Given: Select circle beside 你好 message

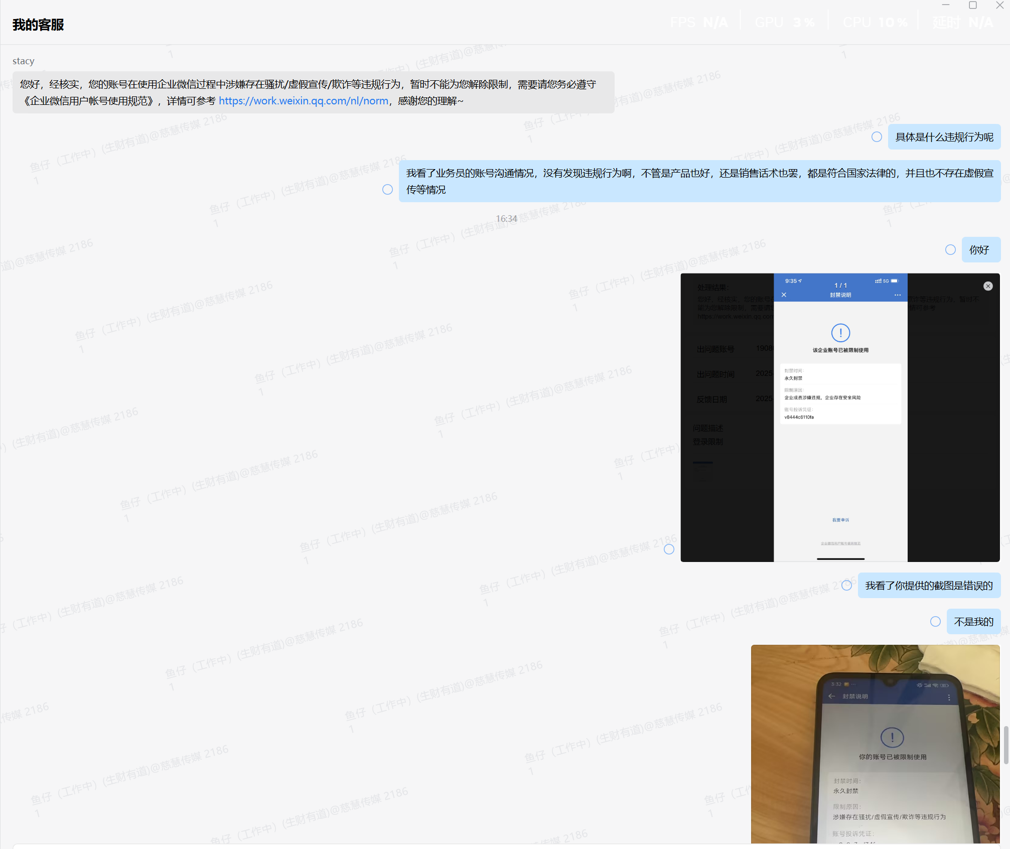Looking at the screenshot, I should coord(950,250).
